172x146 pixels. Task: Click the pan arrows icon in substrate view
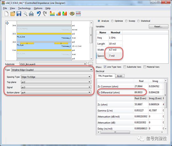tap(7, 23)
